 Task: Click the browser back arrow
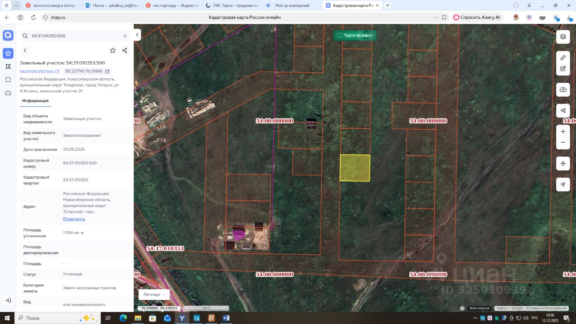[7, 18]
